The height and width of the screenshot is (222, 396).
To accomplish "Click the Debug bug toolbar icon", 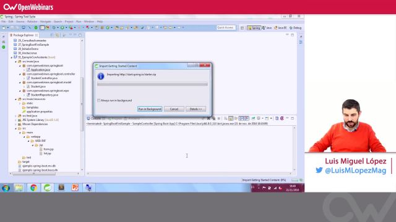I will click(54, 28).
